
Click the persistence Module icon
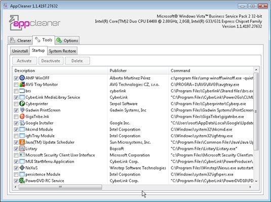(22, 174)
